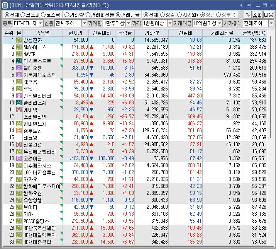Click the down arrow icon for 테크윙
Viewport: 276px width, 249px height.
coord(91,137)
